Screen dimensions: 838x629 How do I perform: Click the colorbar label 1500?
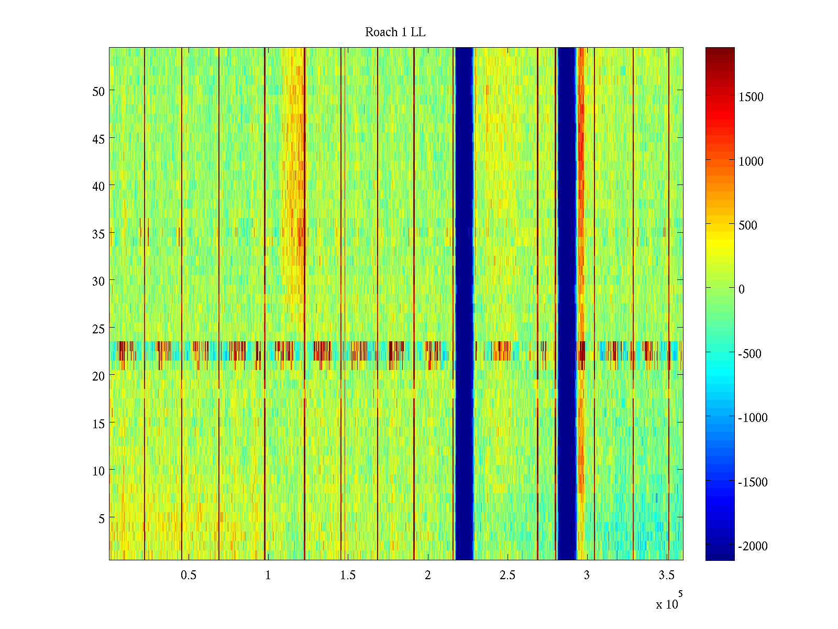pyautogui.click(x=751, y=97)
